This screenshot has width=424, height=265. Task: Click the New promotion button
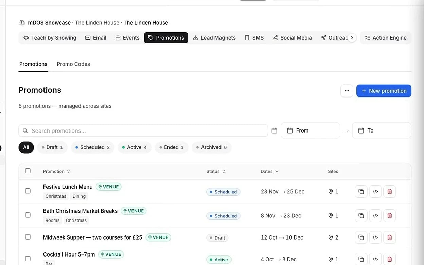[384, 91]
